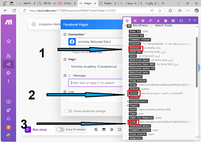Open the What's new rocket icon
The image size is (201, 142).
coord(9,110)
